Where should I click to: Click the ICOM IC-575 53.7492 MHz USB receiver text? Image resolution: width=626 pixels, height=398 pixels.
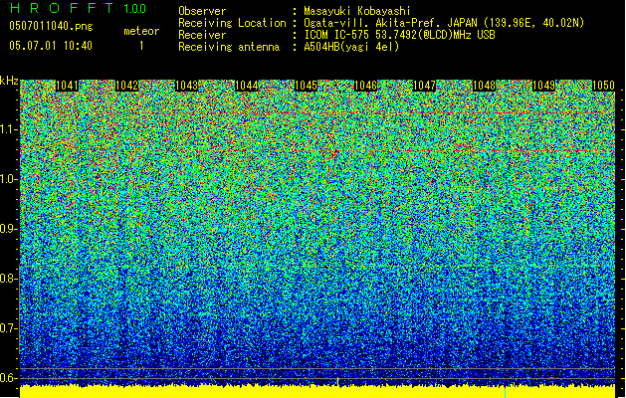(x=399, y=35)
